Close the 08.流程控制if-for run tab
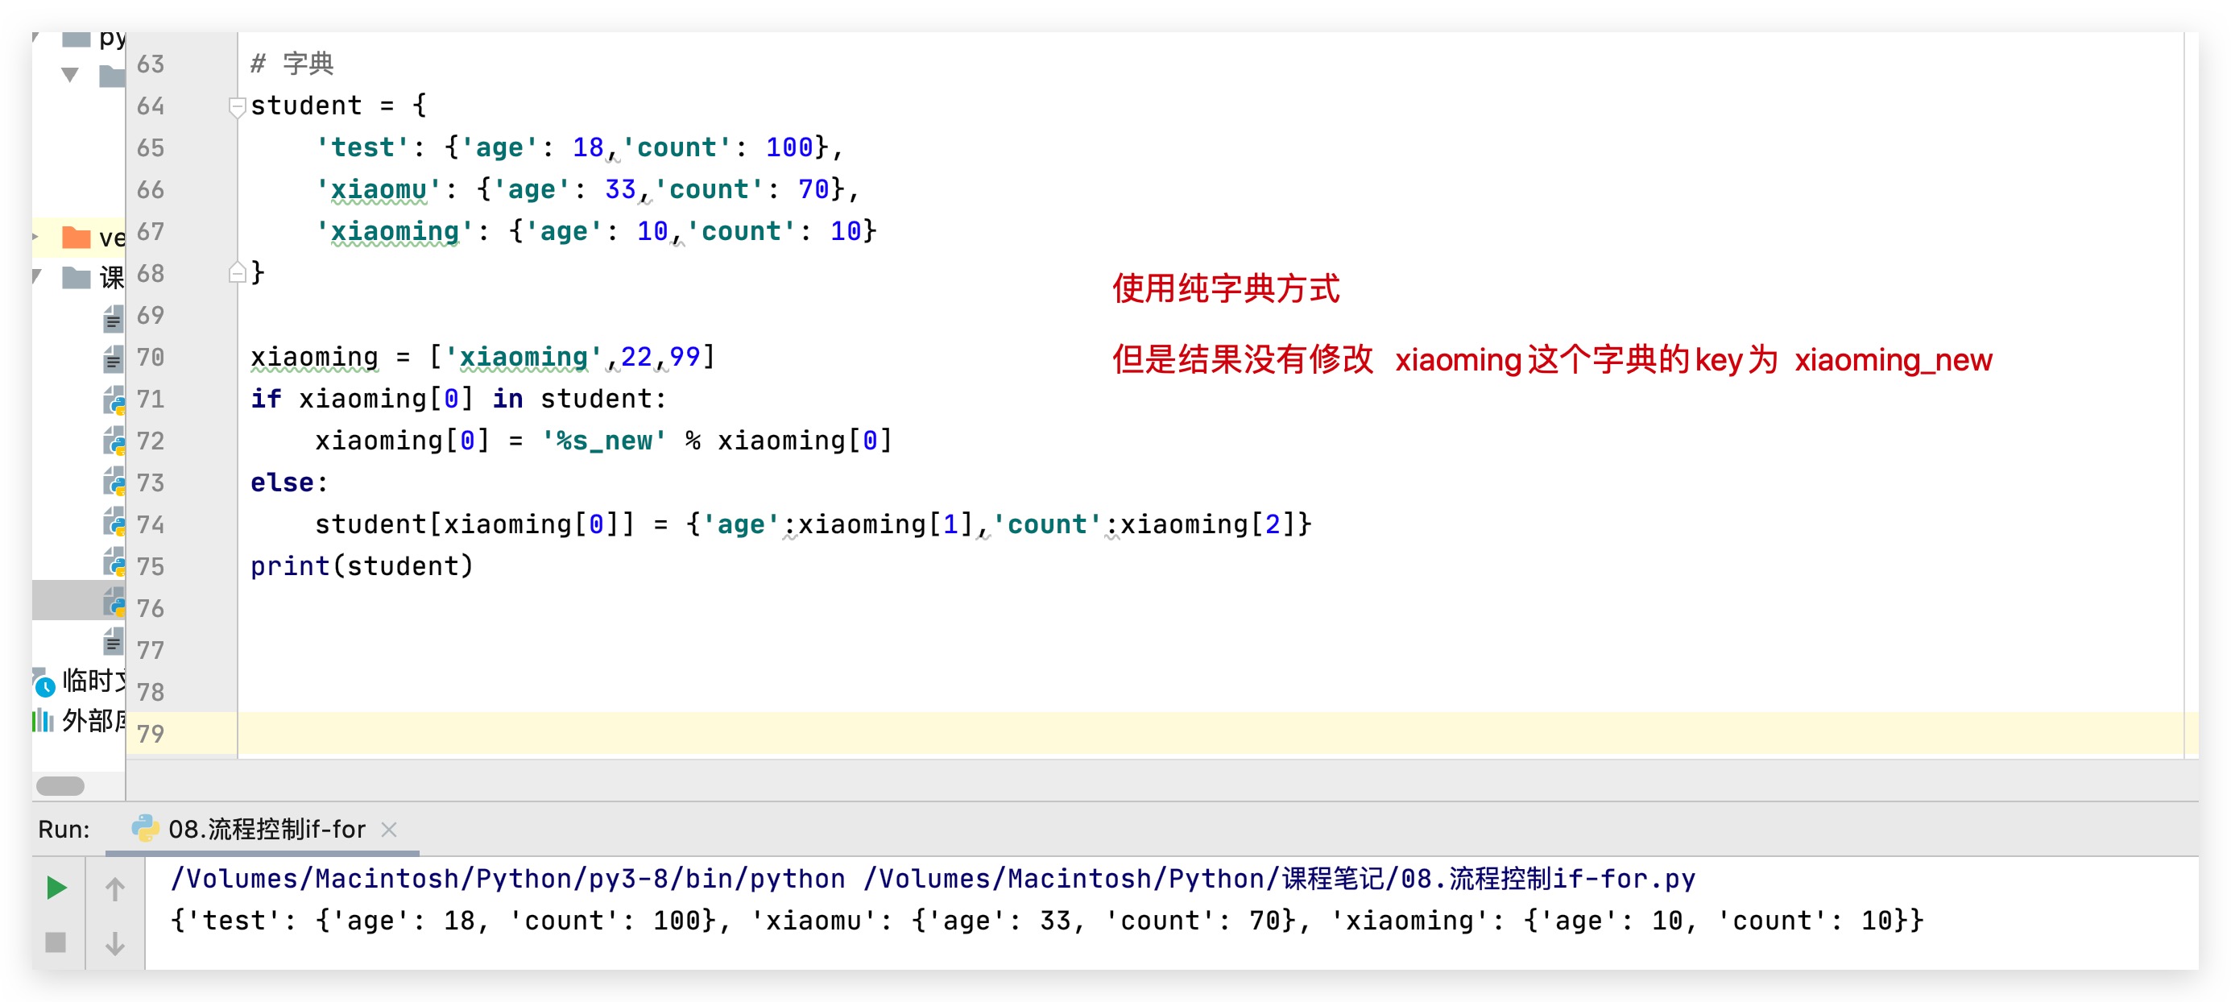The image size is (2231, 1002). pyautogui.click(x=389, y=829)
